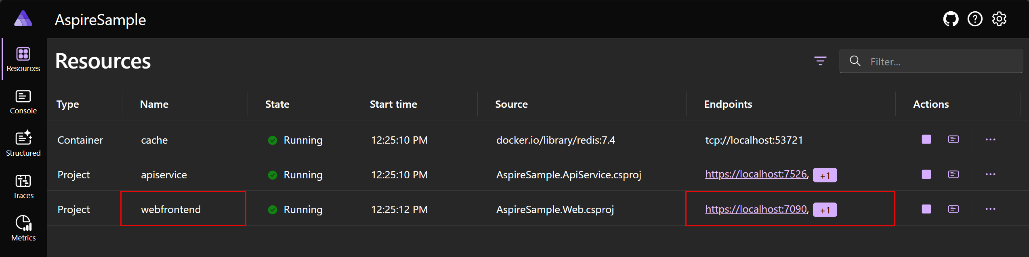Click the Actions column header
Viewport: 1029px width, 257px height.
coord(931,104)
